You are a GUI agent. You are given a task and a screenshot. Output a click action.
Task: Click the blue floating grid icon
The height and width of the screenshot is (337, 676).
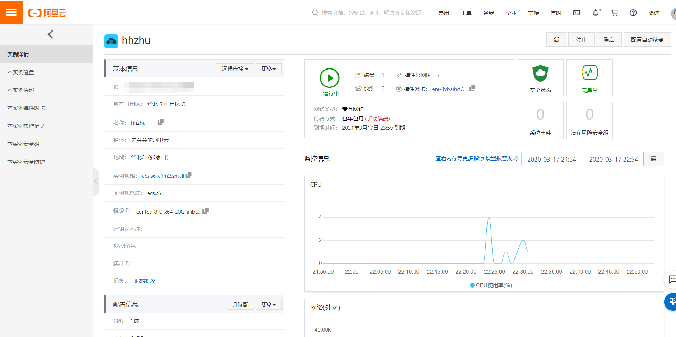point(671,302)
